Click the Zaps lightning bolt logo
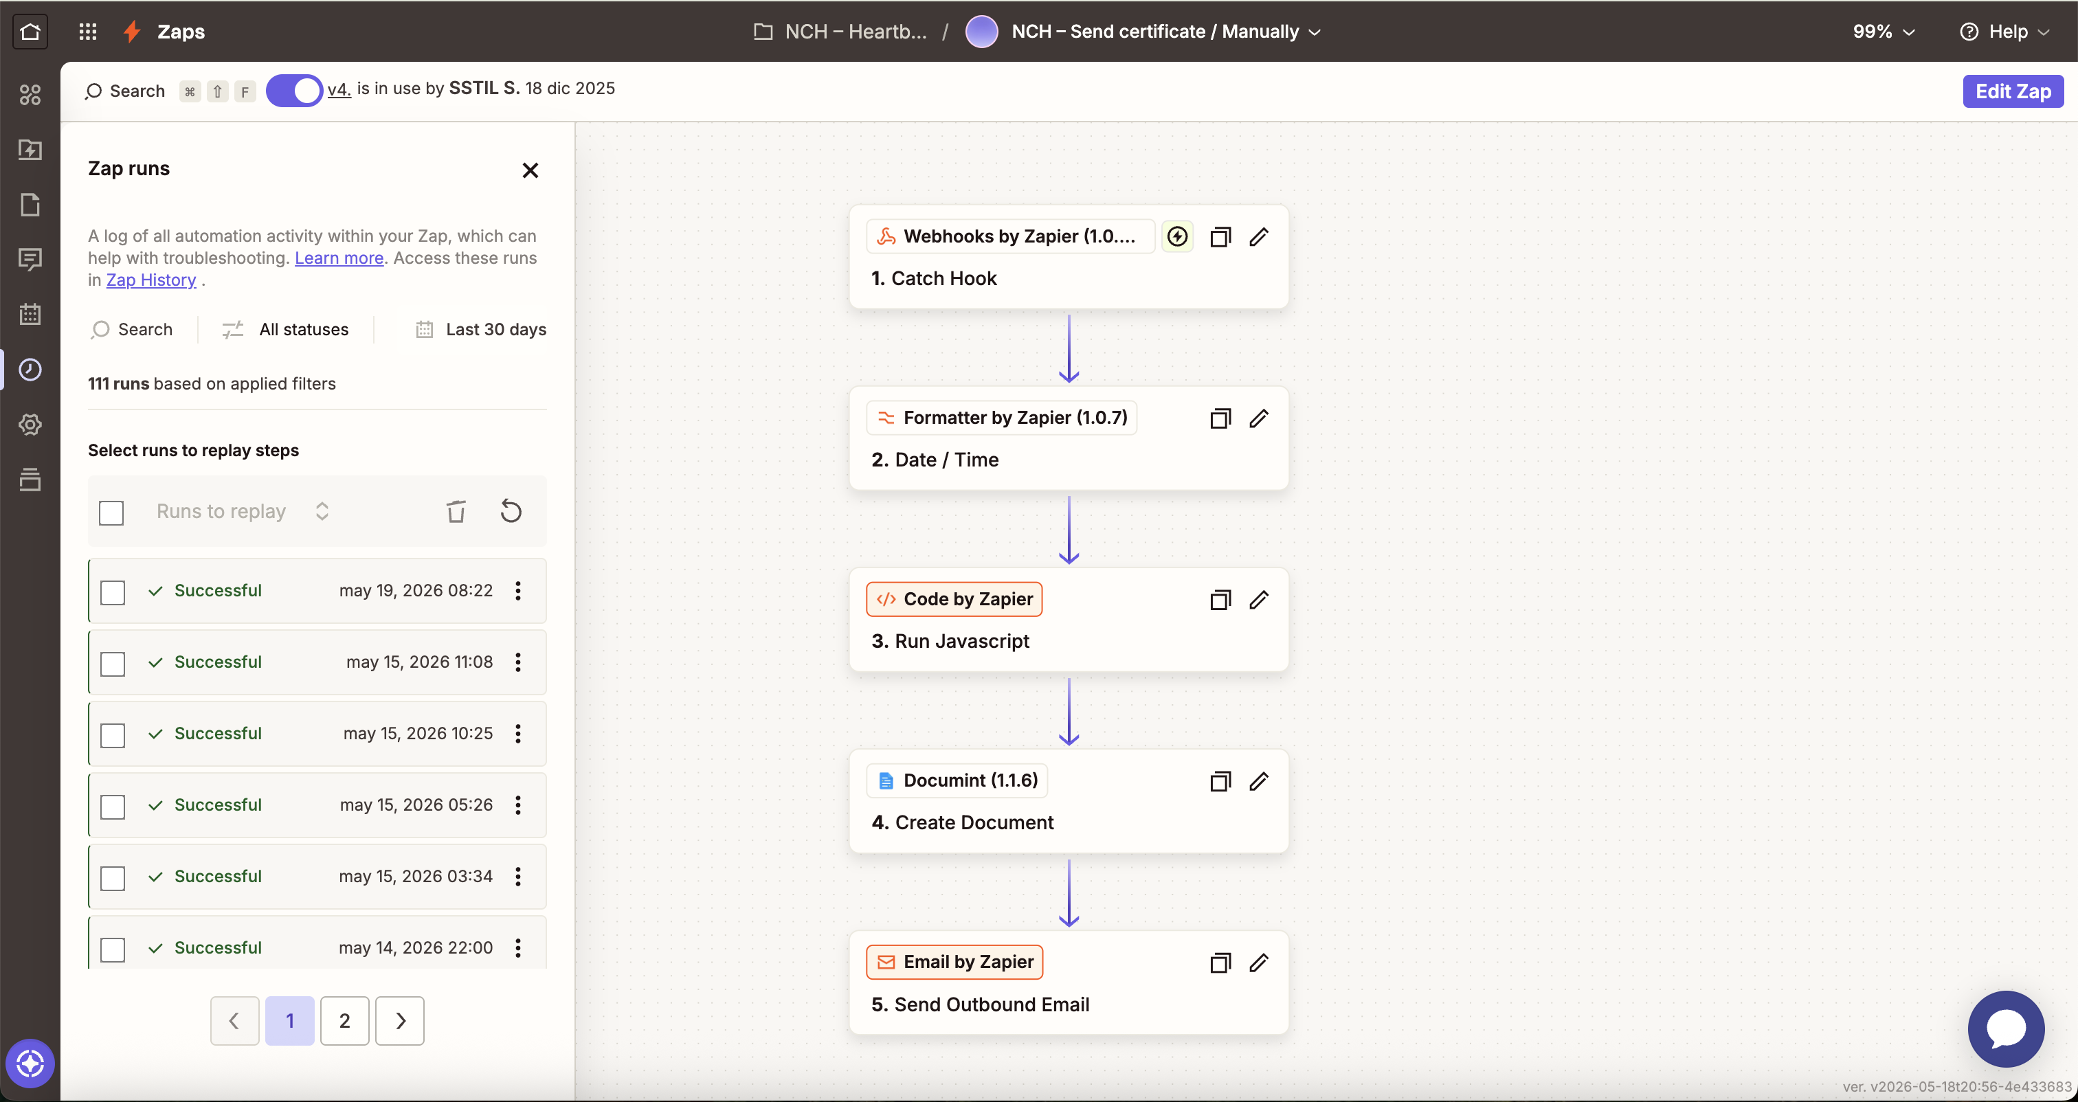The width and height of the screenshot is (2078, 1102). 133,32
